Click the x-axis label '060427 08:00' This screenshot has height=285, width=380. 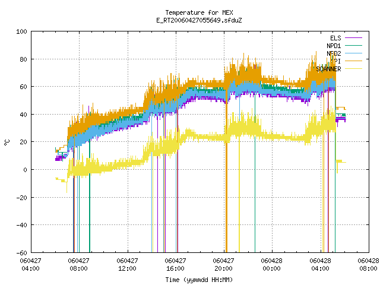pos(79,265)
